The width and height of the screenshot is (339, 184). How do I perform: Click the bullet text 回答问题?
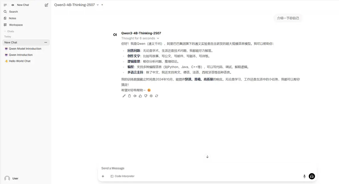pyautogui.click(x=134, y=51)
